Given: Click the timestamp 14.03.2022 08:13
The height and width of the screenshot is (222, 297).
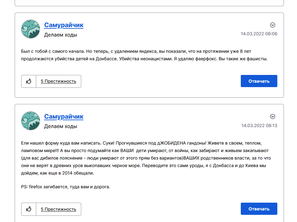Looking at the screenshot, I should pos(259,126).
